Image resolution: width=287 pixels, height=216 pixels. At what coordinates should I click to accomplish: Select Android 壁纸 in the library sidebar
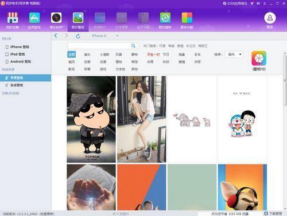(x=21, y=61)
